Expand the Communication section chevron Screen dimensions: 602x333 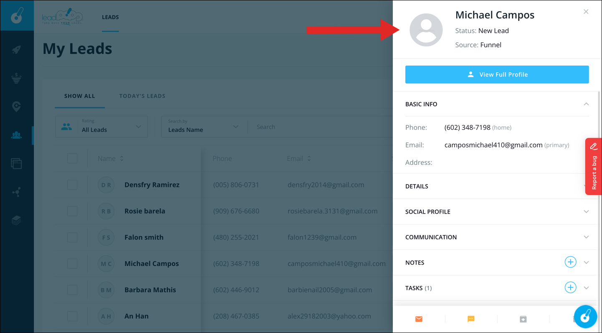click(586, 237)
